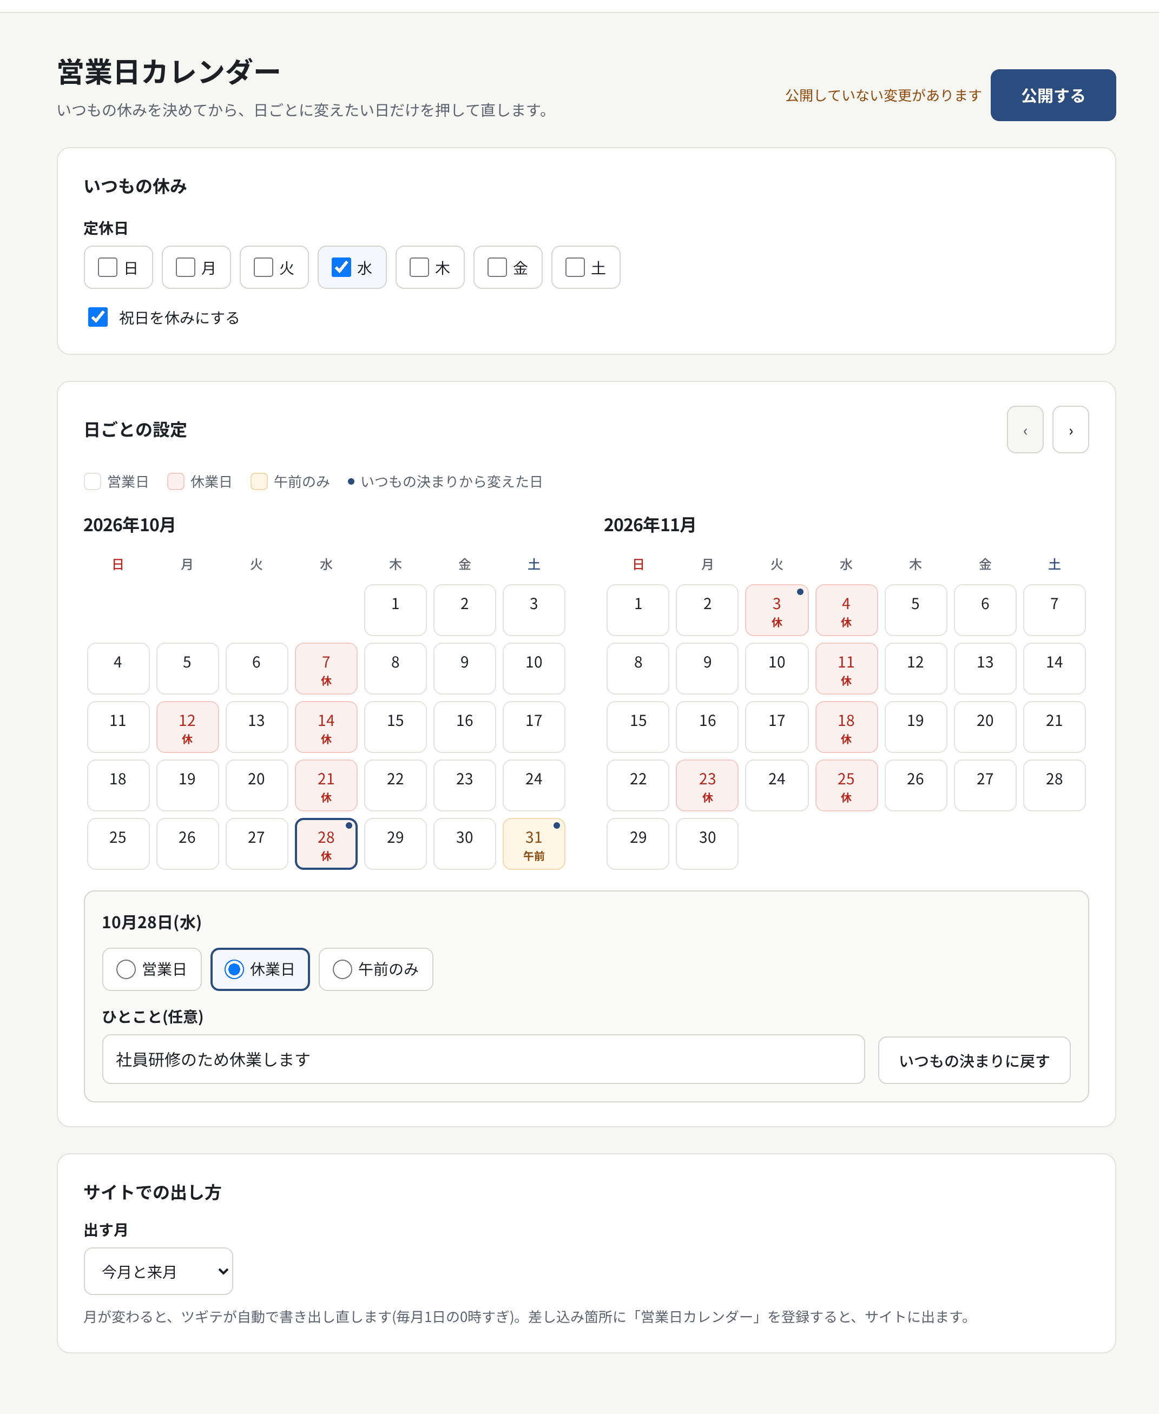Check the 日 regular holiday checkbox
The height and width of the screenshot is (1414, 1159).
pyautogui.click(x=108, y=268)
